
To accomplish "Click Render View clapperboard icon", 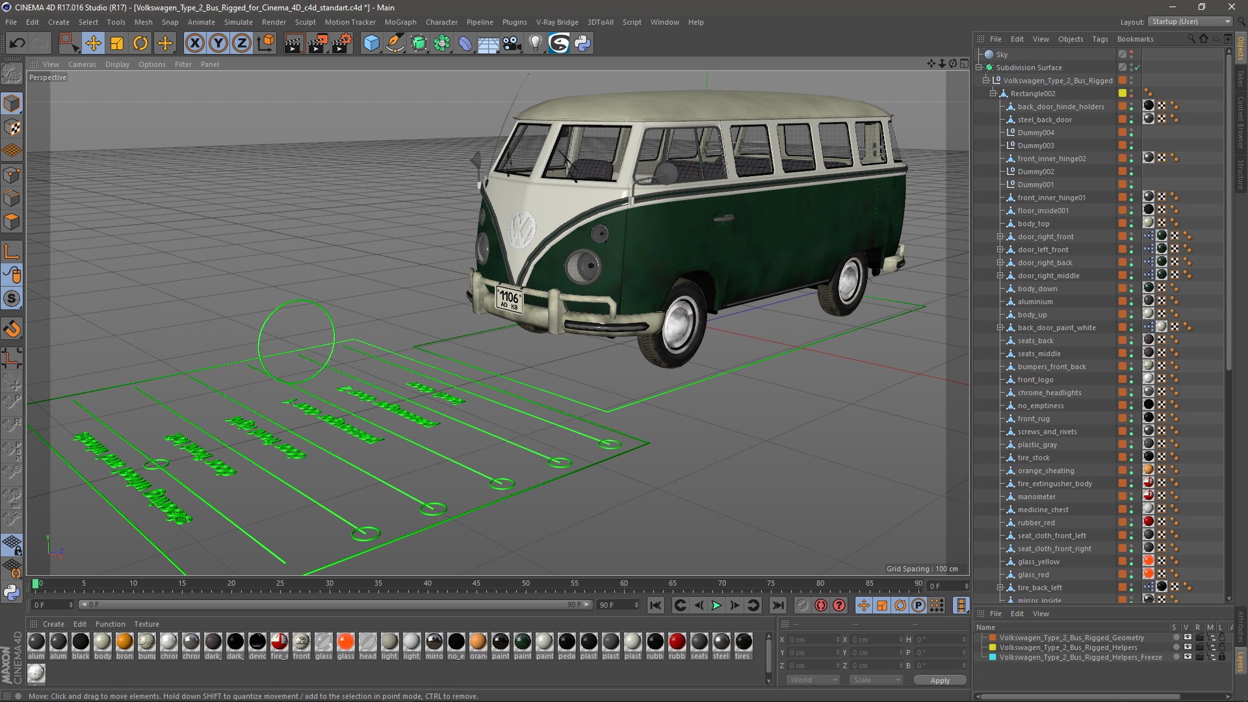I will click(293, 44).
